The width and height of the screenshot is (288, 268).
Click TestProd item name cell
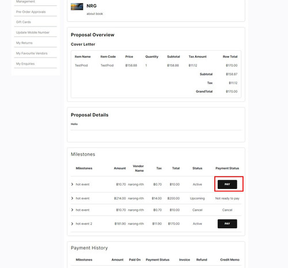pos(81,65)
